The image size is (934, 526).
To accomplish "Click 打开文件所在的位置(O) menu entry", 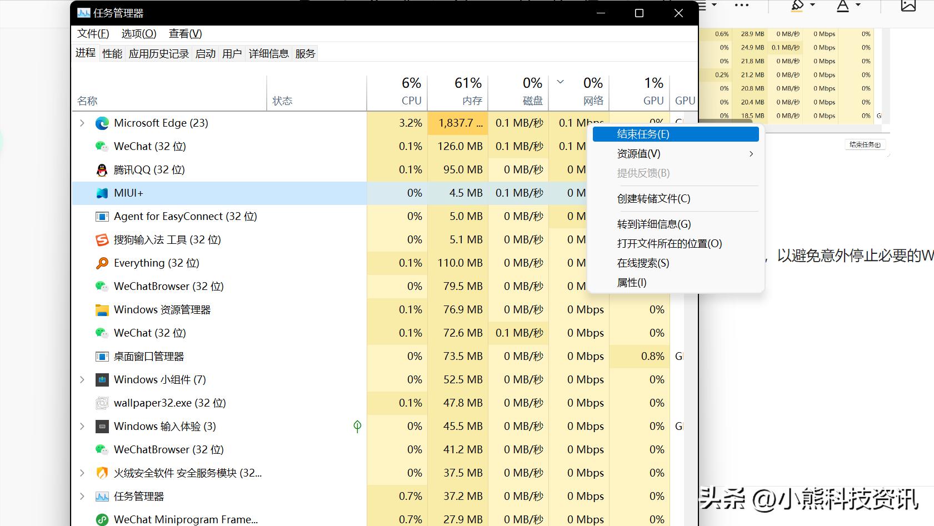I will [668, 243].
